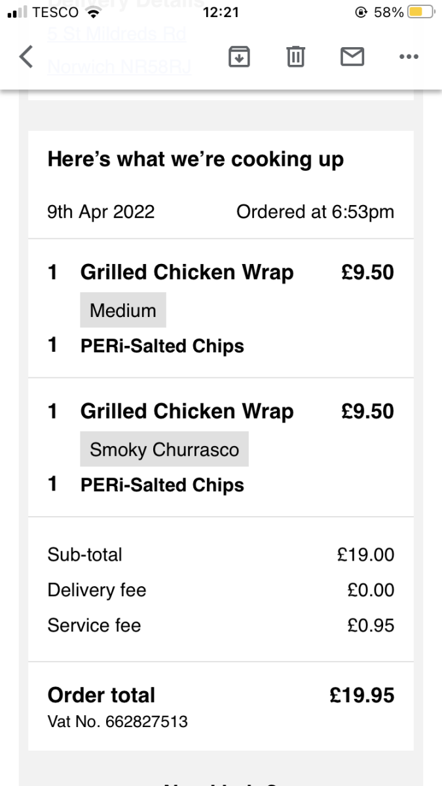Tap the cellular signal bars icon
442x786 pixels.
click(17, 12)
